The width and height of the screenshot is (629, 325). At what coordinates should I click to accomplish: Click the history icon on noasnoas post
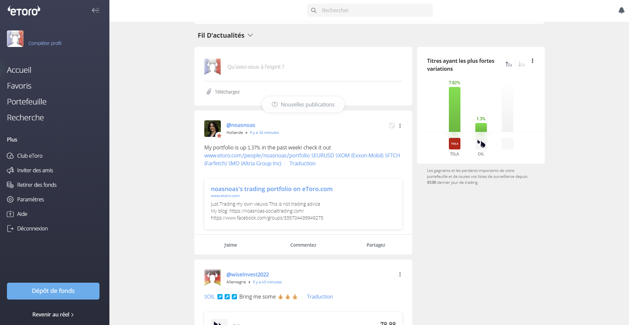pos(392,126)
